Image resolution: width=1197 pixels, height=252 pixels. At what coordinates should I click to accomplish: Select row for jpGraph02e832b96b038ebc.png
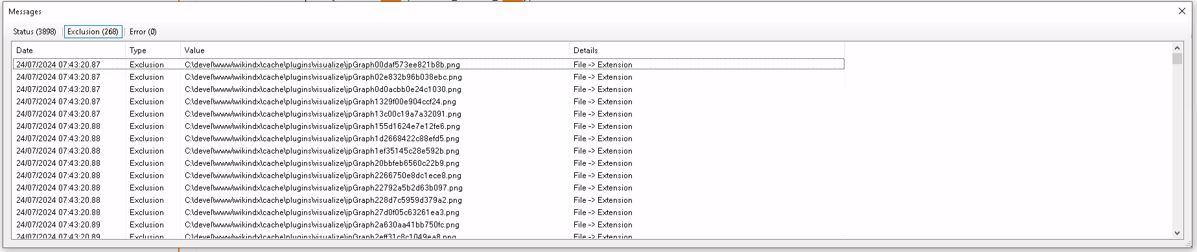[428, 76]
